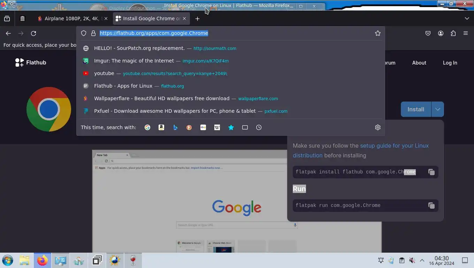Search with eBay this time
Image resolution: width=474 pixels, height=268 pixels.
click(x=203, y=127)
